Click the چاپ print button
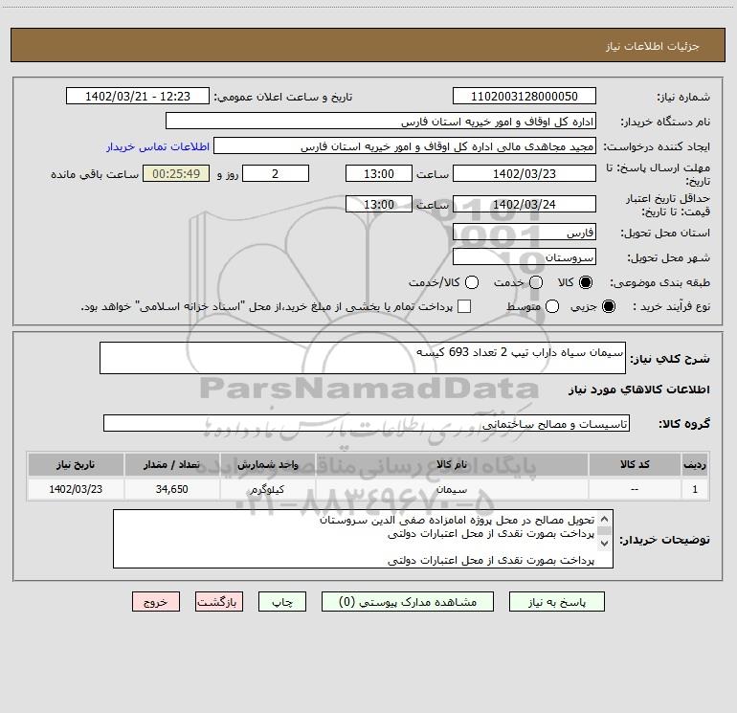The width and height of the screenshot is (737, 713). click(x=282, y=602)
